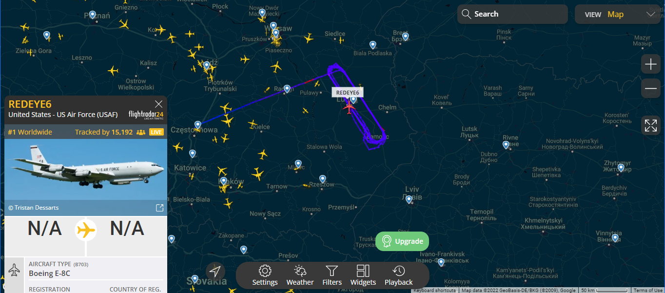The width and height of the screenshot is (665, 293).
Task: Open Terms of Use link
Action: [x=647, y=290]
